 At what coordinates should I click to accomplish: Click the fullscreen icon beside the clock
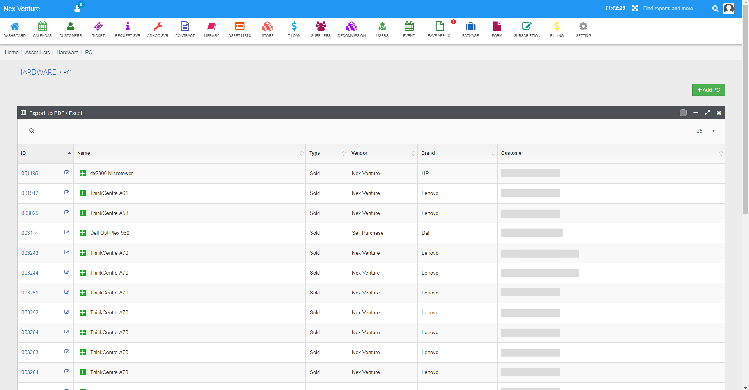(x=635, y=8)
